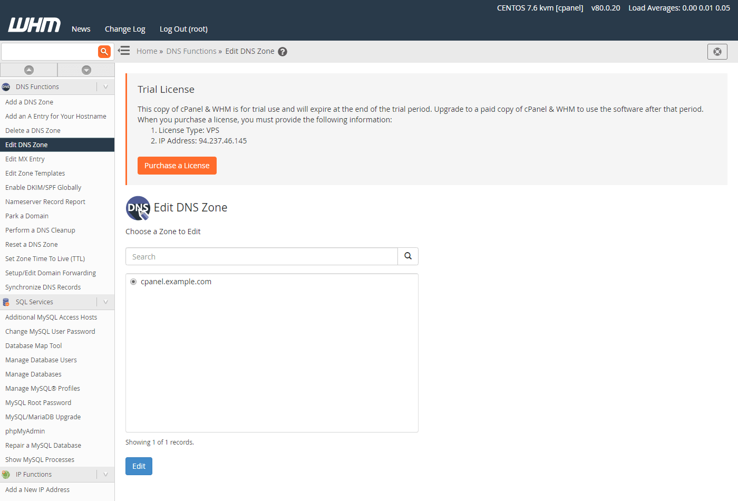
Task: Toggle the sidebar menu collapse icon
Action: [x=124, y=51]
